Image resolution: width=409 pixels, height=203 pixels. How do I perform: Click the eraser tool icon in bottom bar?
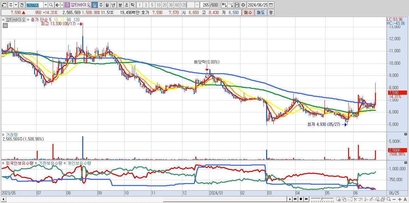coord(377,199)
